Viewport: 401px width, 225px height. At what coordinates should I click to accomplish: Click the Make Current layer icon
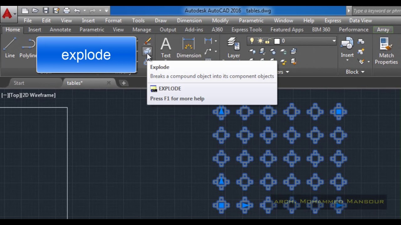tap(294, 51)
